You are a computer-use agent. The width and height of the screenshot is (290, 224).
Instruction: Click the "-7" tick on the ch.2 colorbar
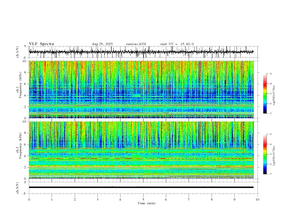pos(270,174)
